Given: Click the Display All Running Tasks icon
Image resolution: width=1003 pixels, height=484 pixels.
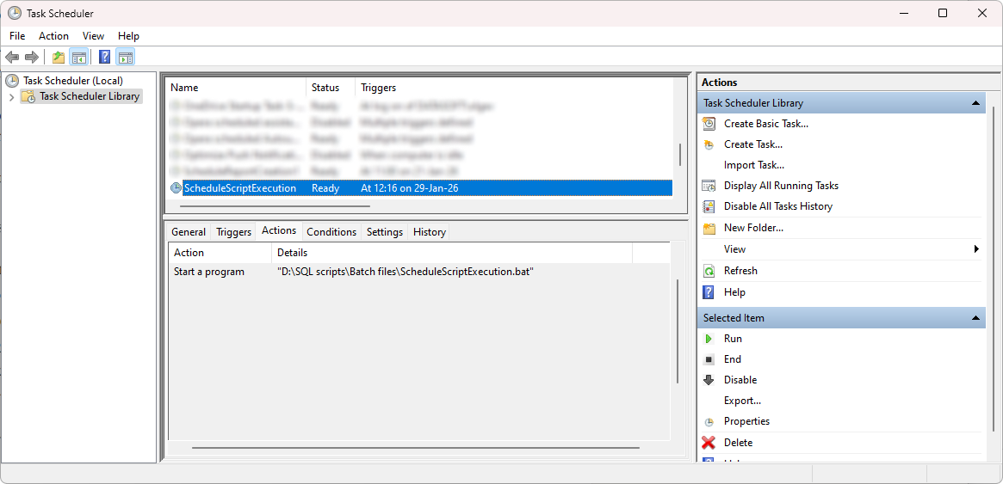Looking at the screenshot, I should [709, 186].
